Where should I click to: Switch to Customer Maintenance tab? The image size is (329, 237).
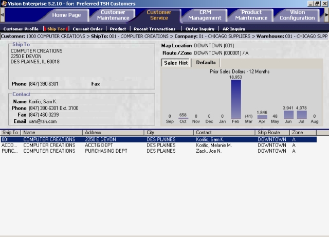[x=113, y=15]
